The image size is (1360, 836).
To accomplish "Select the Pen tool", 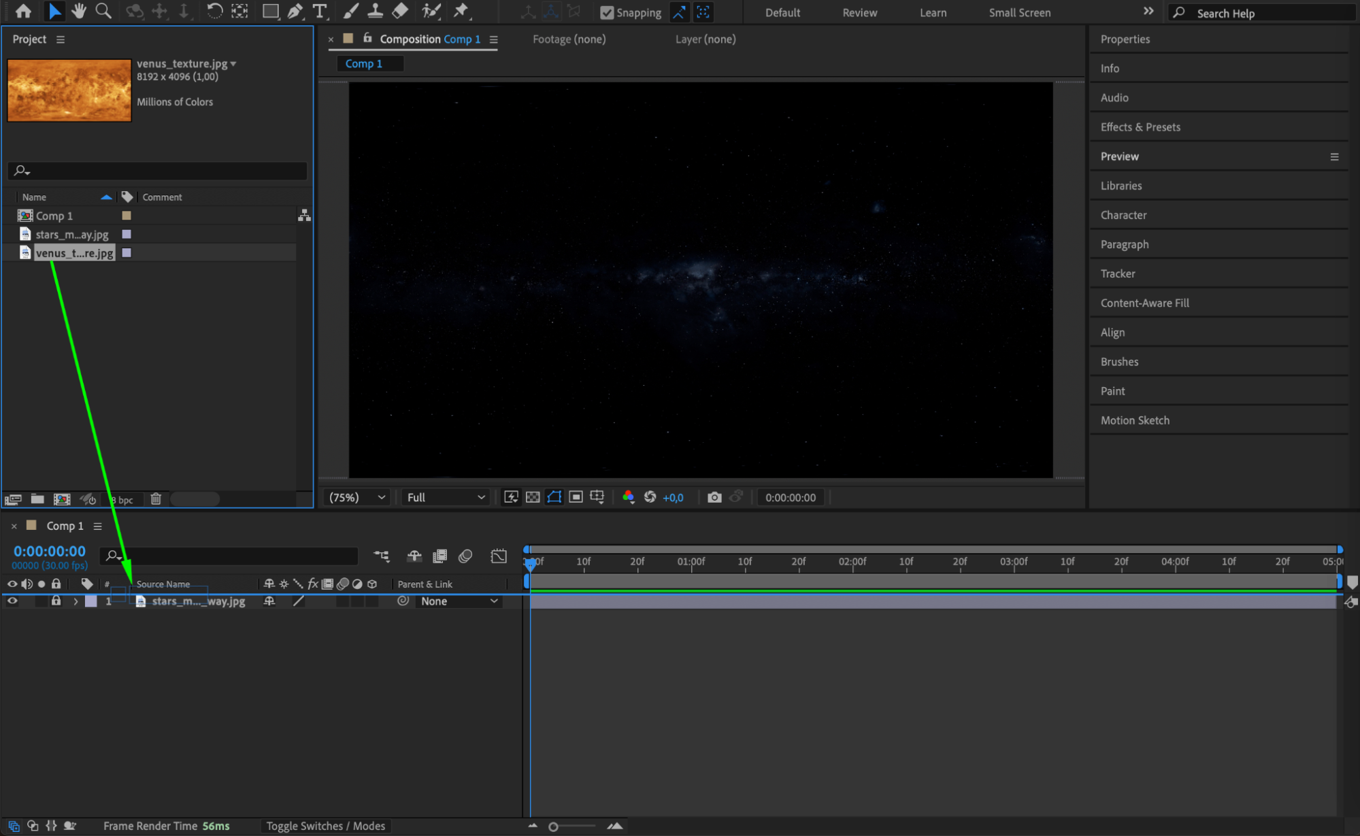I will (x=295, y=11).
